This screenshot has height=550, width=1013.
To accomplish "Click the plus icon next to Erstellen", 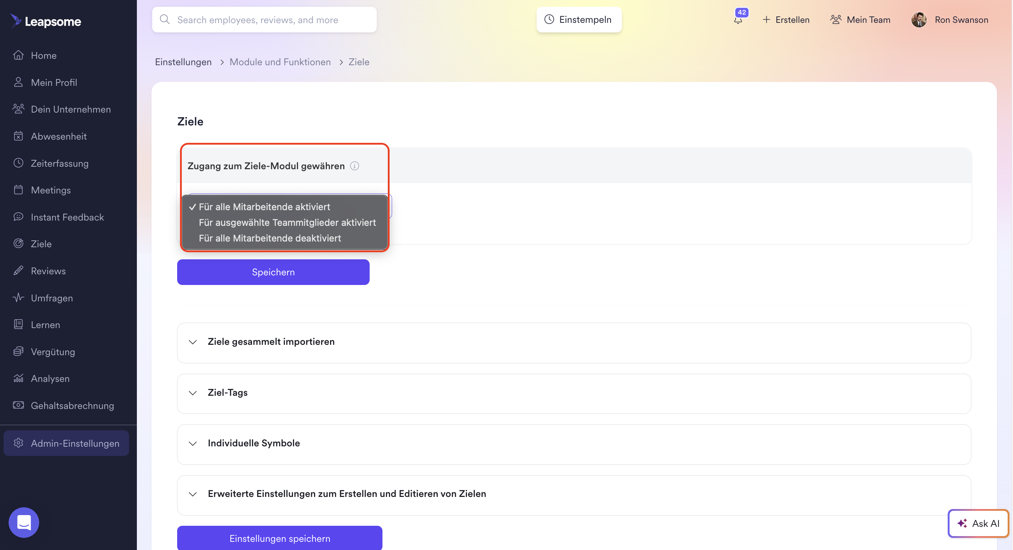I will pos(766,20).
